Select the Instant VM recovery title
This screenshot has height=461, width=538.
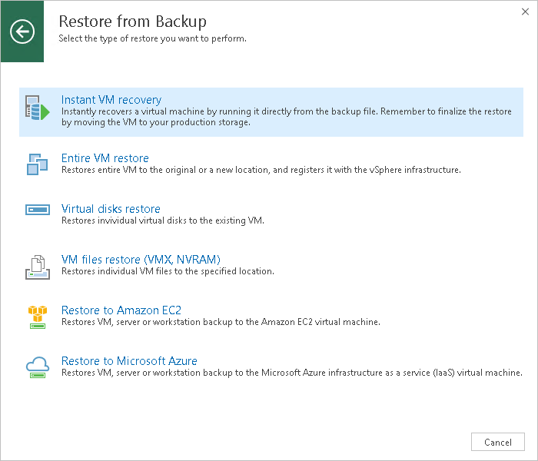coord(111,100)
